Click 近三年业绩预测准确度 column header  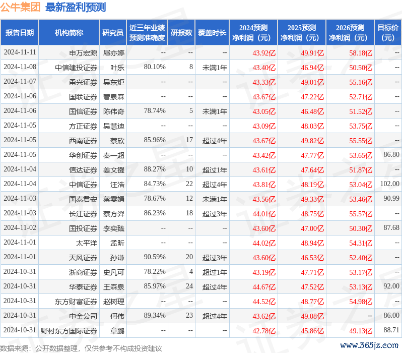coord(147,33)
